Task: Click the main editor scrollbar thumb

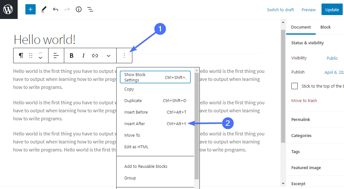Action: tap(283, 86)
